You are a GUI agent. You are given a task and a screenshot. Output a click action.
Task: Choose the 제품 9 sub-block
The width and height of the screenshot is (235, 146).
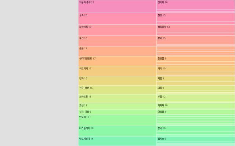tap(196, 79)
